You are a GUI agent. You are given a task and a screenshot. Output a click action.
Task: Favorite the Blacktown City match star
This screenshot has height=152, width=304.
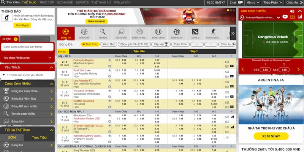[109, 116]
